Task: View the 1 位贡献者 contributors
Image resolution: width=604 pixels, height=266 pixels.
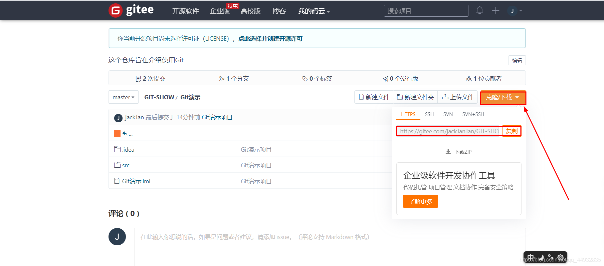Action: click(484, 79)
